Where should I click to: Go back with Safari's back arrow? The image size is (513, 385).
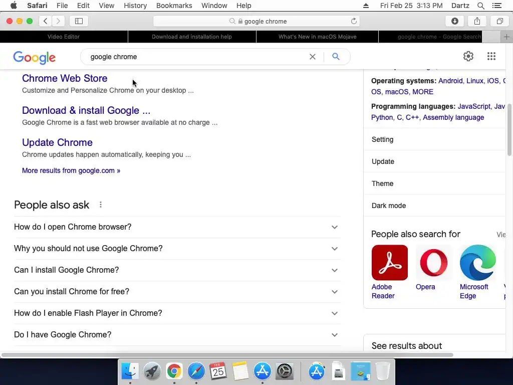[x=46, y=21]
